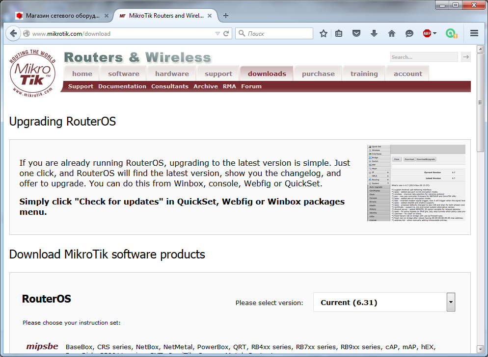Open the Firefox hamburger menu
Viewport: 488px width, 357px height.
[x=474, y=33]
